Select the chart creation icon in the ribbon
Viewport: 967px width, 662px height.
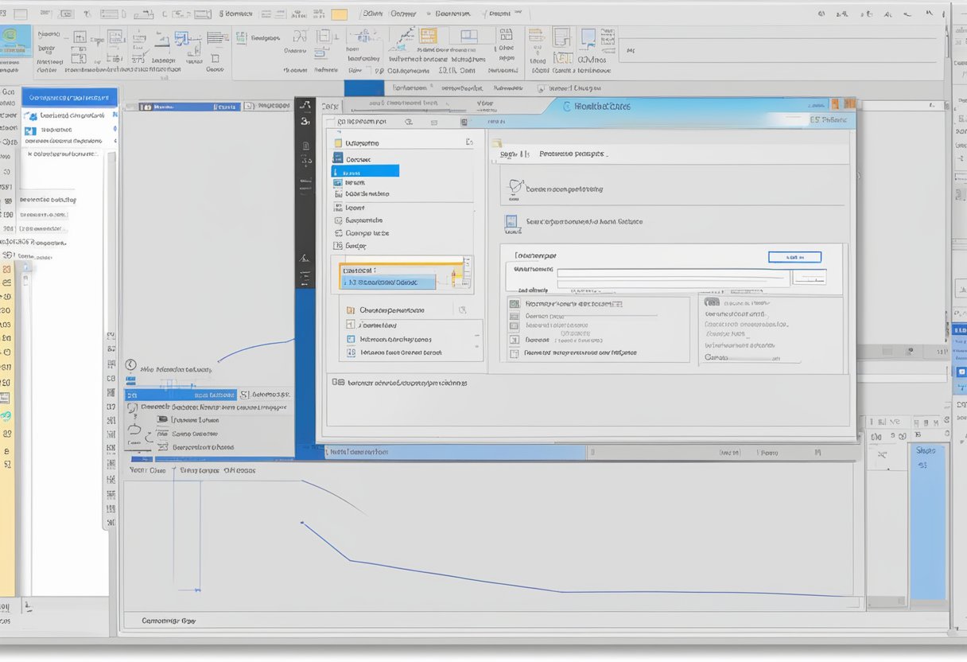[402, 38]
